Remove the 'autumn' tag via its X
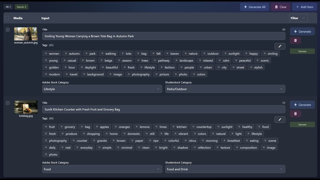The image size is (320, 180). [66, 53]
